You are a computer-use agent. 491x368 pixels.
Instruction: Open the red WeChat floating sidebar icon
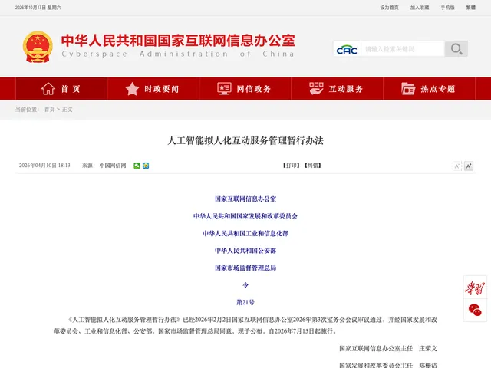click(475, 310)
